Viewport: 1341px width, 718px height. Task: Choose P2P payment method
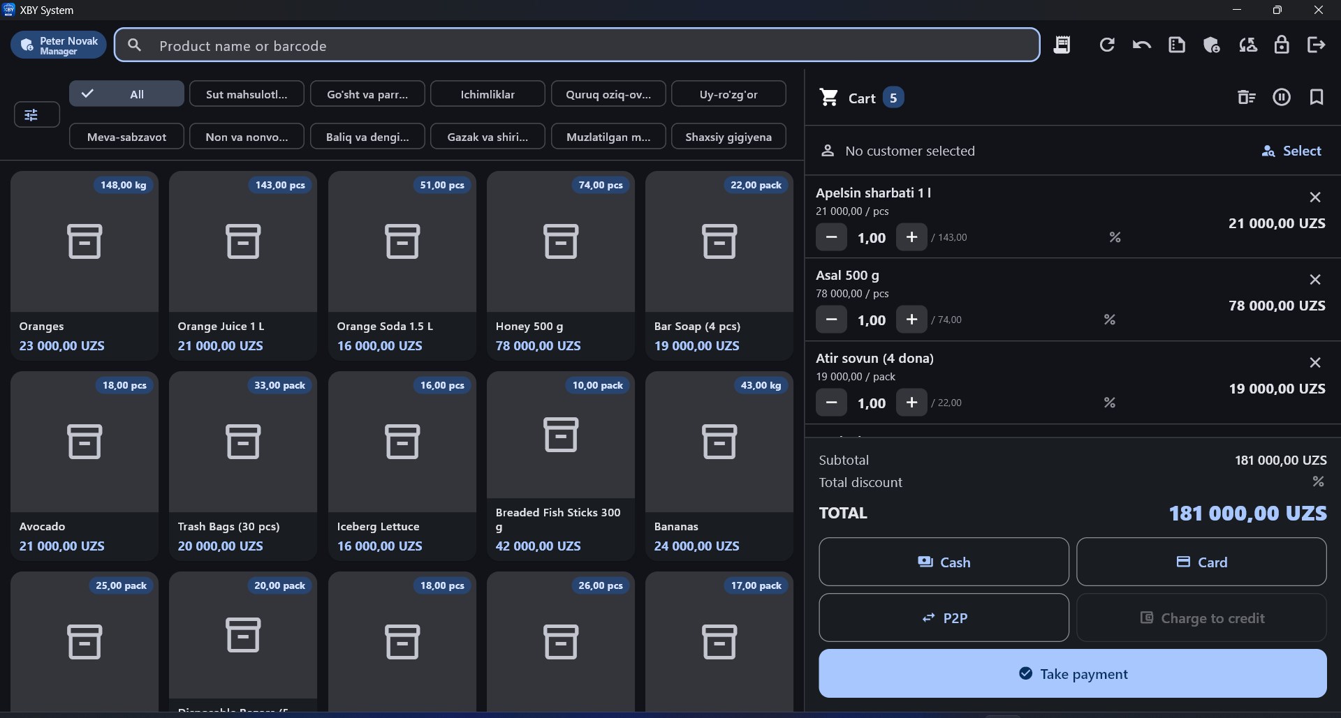click(x=944, y=618)
